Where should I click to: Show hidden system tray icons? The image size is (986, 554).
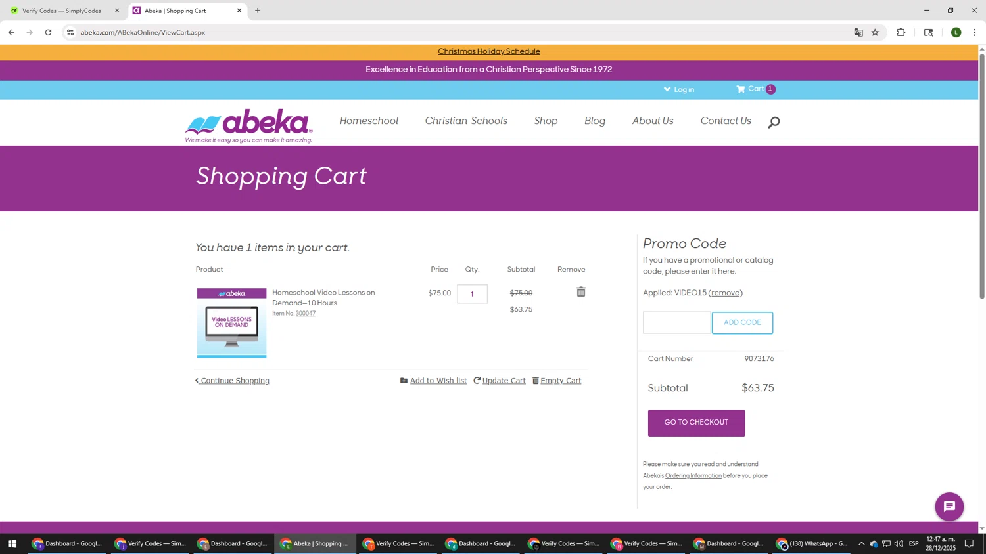861,543
